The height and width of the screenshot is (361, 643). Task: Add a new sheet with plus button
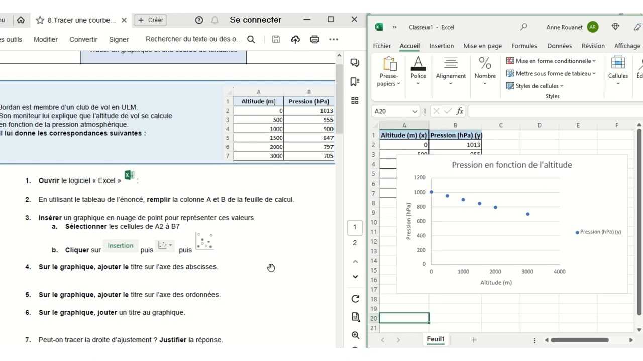tap(473, 340)
